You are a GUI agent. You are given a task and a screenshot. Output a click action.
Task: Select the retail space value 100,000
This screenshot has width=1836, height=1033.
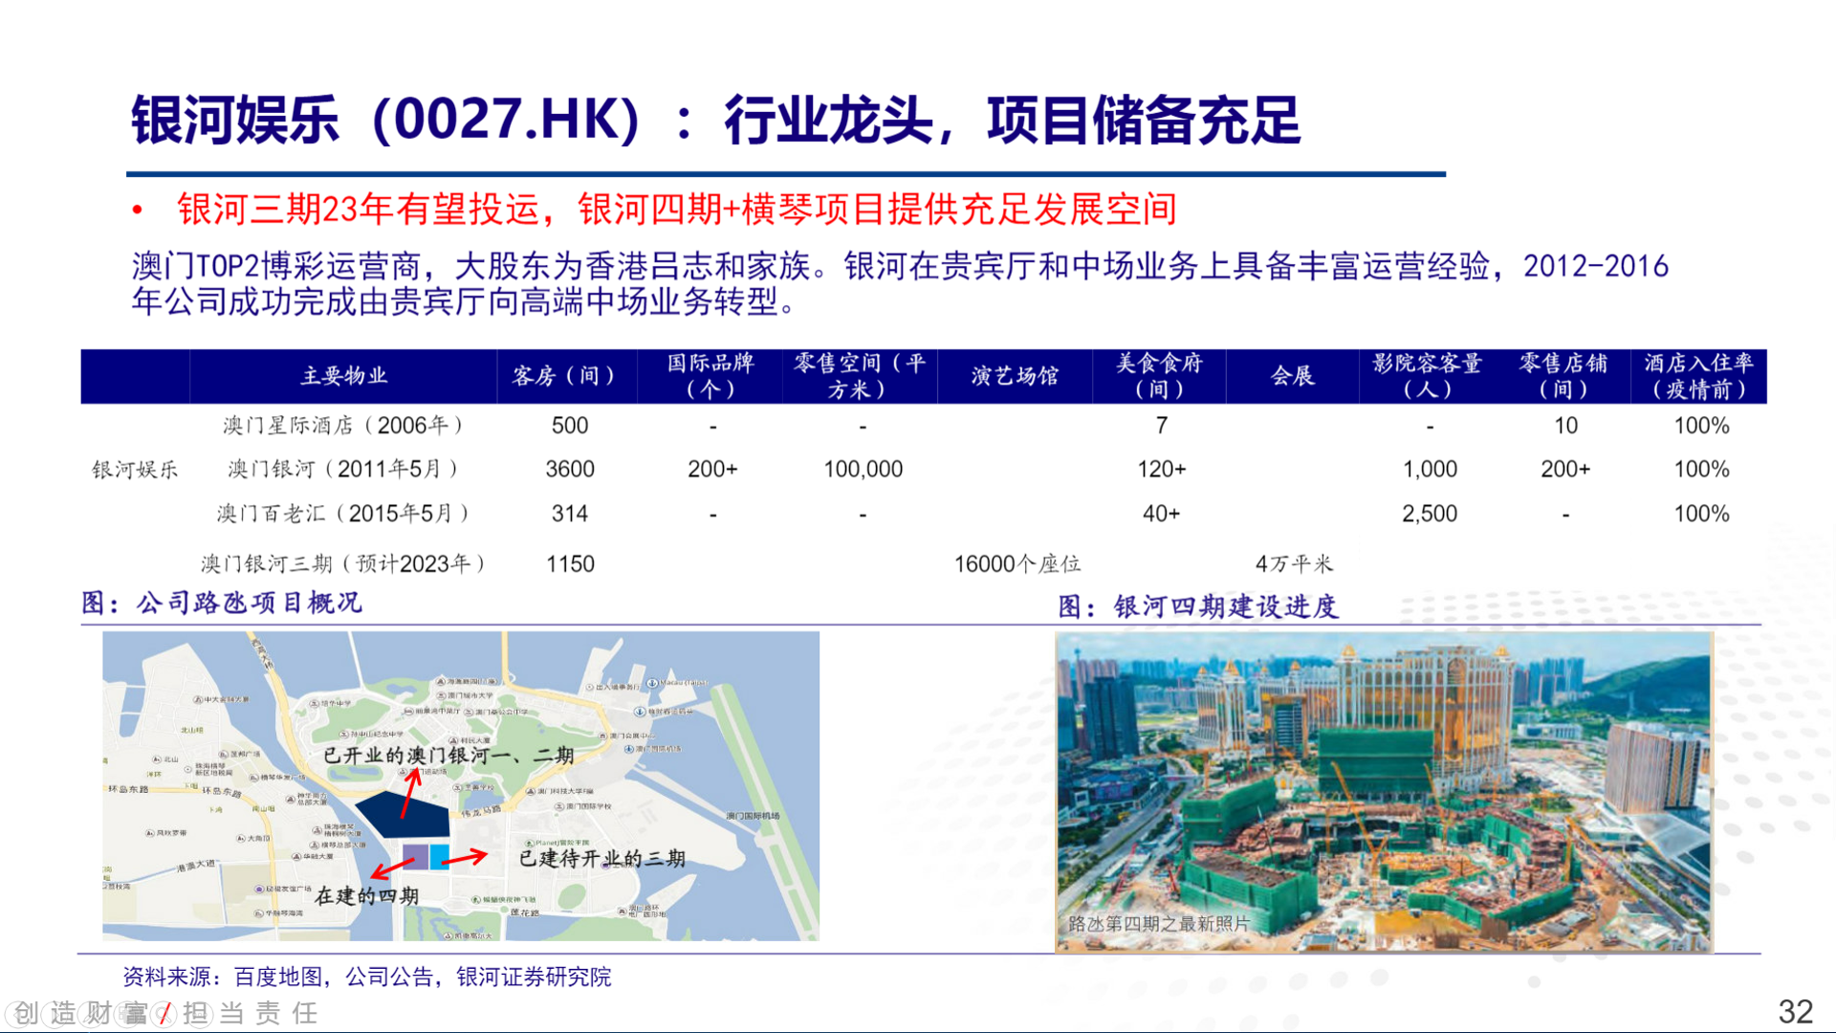click(863, 469)
